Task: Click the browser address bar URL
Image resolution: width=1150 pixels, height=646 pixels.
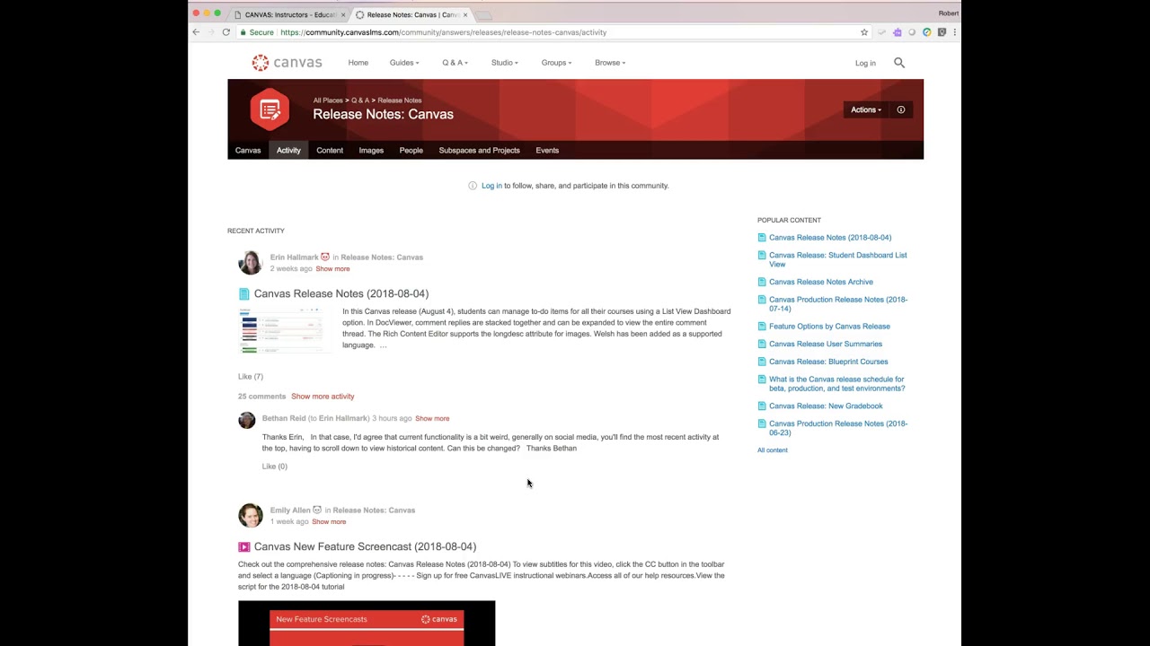Action: (444, 32)
